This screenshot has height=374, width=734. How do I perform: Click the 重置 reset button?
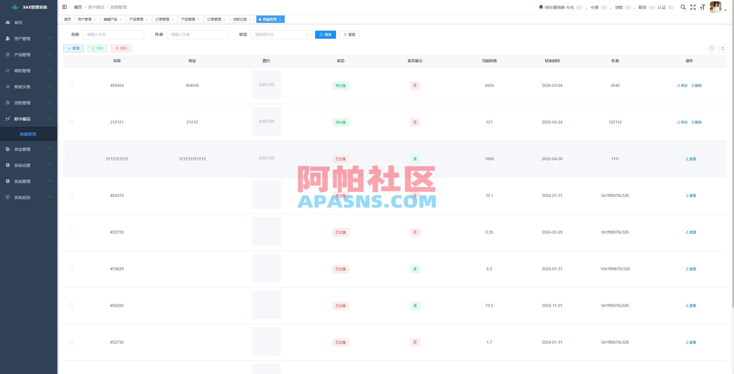349,34
